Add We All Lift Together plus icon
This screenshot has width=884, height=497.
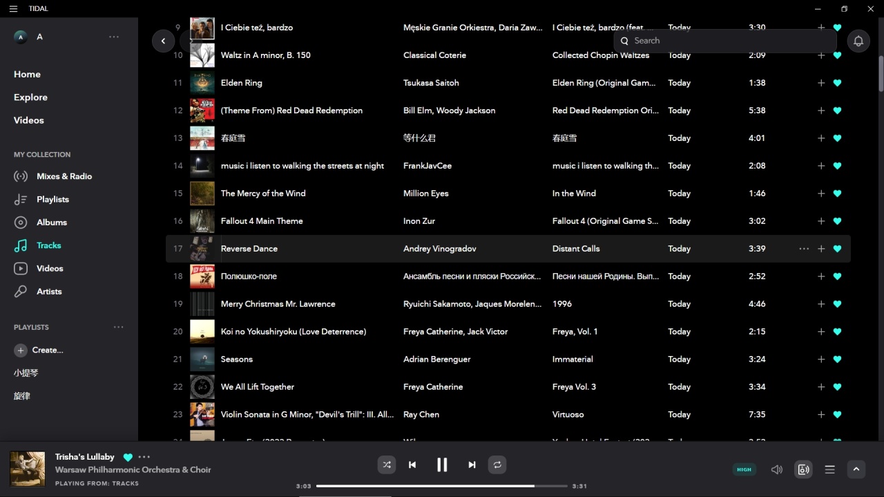pos(821,387)
